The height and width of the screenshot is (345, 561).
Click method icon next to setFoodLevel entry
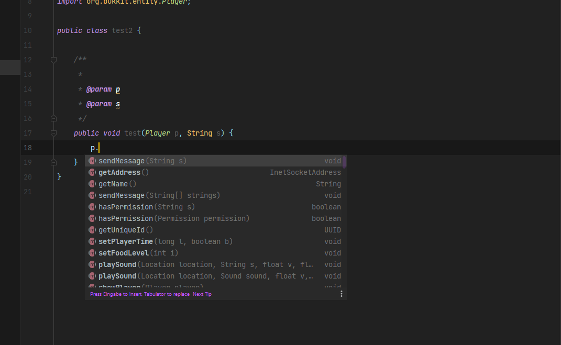[92, 253]
